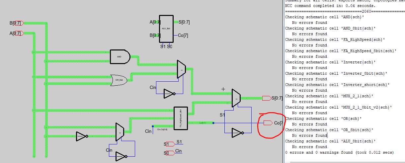
Task: Click the multiplexer driving the S[0:7] output
Action: click(x=236, y=98)
